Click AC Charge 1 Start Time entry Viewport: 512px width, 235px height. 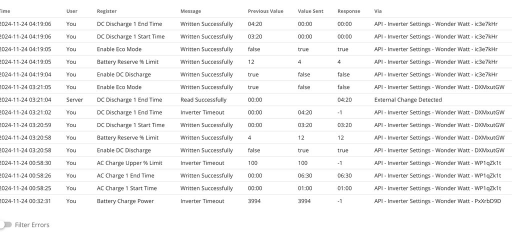[x=126, y=188]
